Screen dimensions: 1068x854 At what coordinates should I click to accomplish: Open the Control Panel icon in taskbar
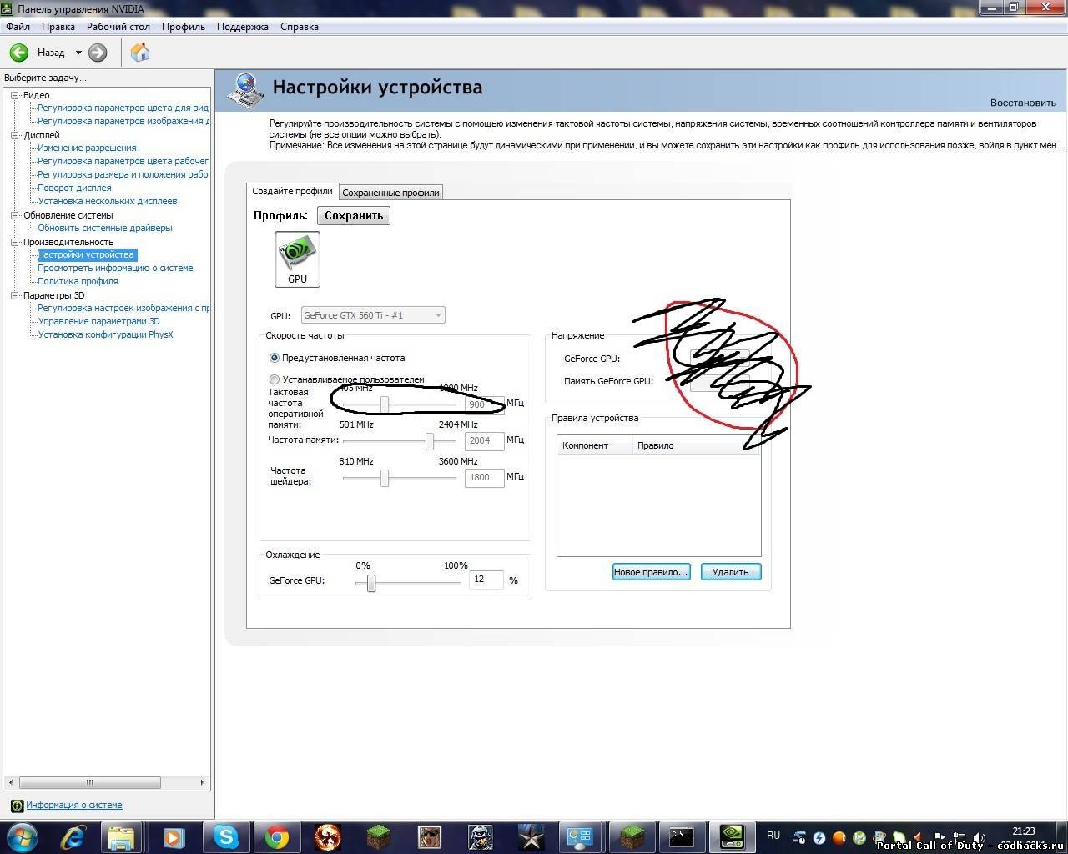point(580,836)
